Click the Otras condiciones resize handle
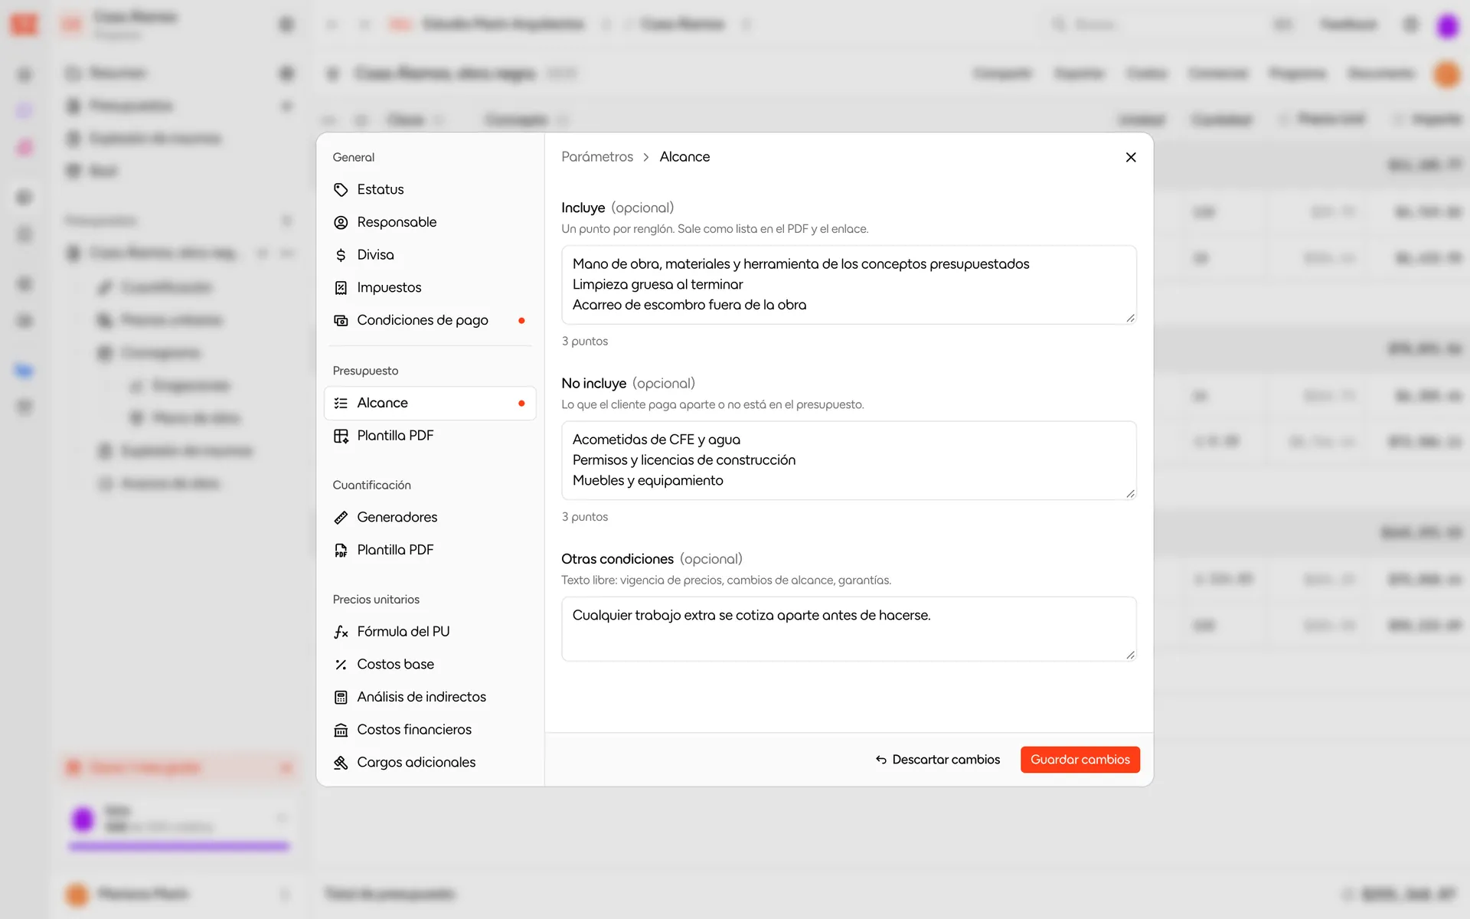 point(1130,655)
